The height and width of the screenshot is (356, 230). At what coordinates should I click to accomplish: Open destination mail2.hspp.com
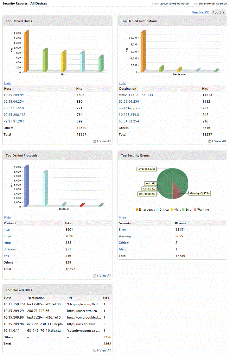[x=131, y=108]
